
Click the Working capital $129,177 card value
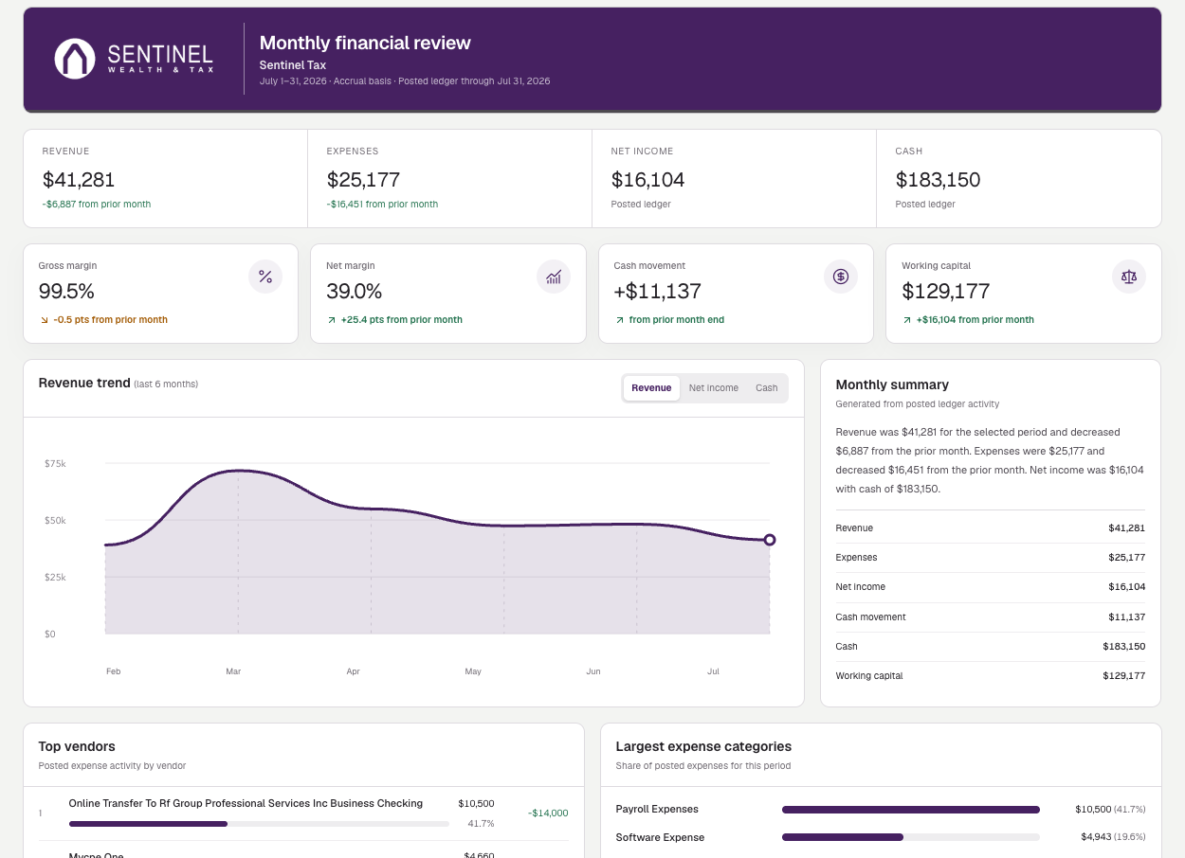pyautogui.click(x=946, y=292)
